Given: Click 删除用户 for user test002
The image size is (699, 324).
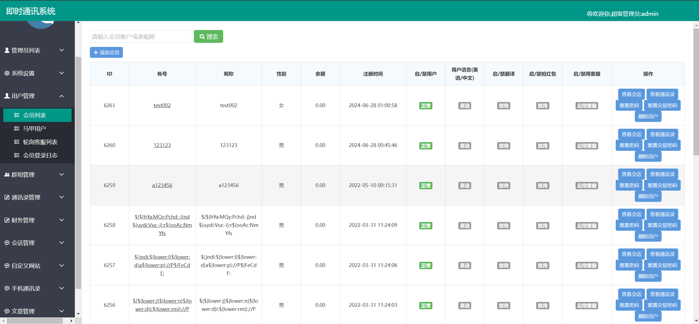Looking at the screenshot, I should pos(648,116).
